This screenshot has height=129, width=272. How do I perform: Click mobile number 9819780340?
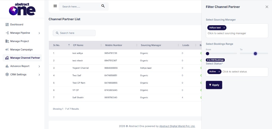[111, 98]
